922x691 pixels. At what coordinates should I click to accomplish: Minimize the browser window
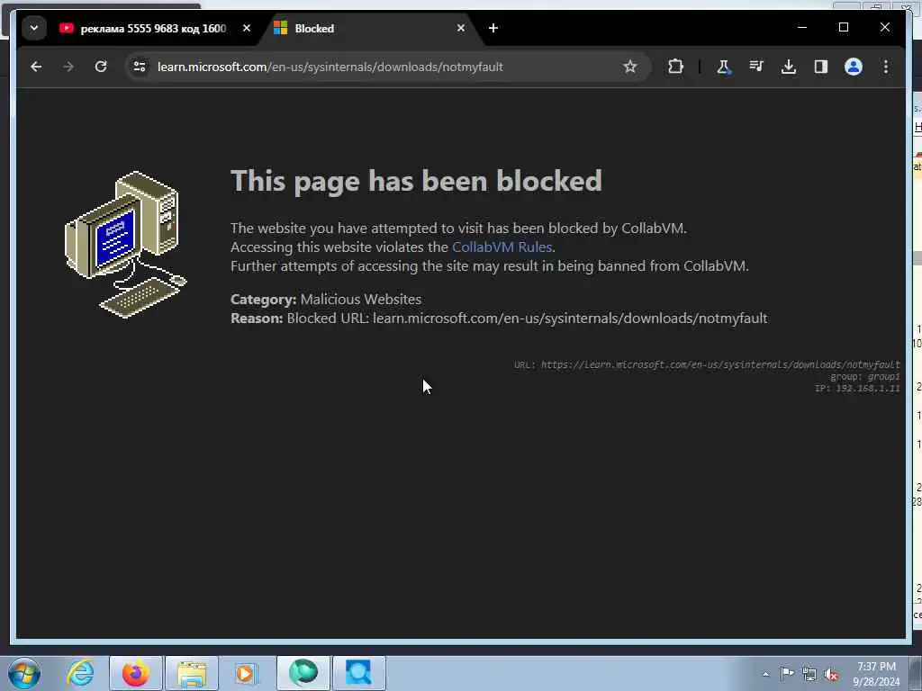(802, 28)
